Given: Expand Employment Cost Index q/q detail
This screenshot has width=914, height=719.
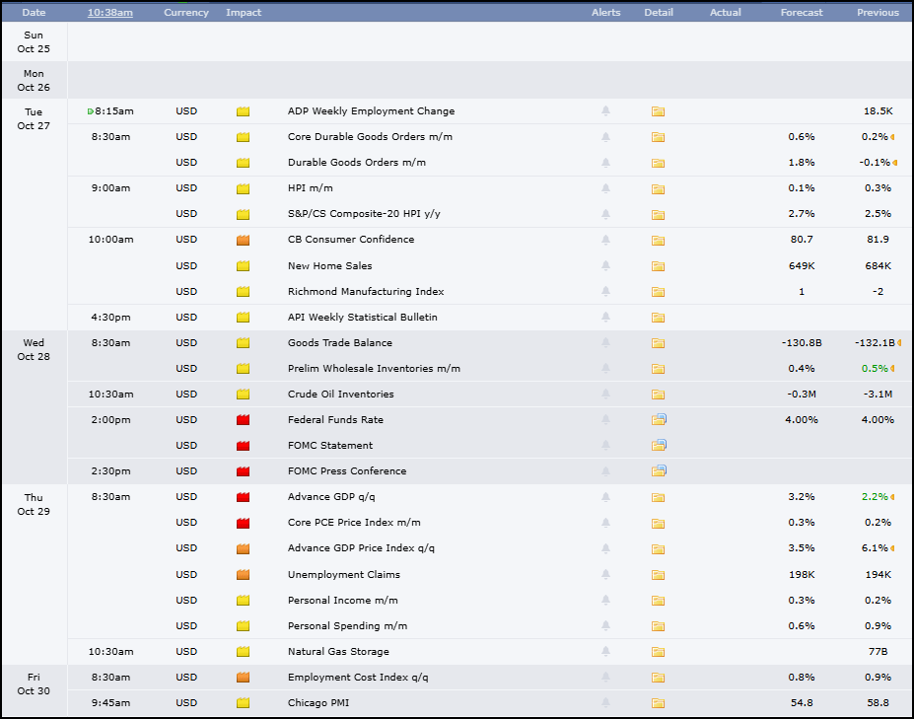Looking at the screenshot, I should (x=658, y=678).
